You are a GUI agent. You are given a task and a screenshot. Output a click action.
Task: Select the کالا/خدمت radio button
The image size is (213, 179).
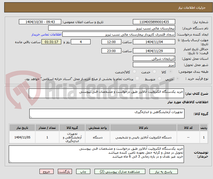tap(134, 72)
